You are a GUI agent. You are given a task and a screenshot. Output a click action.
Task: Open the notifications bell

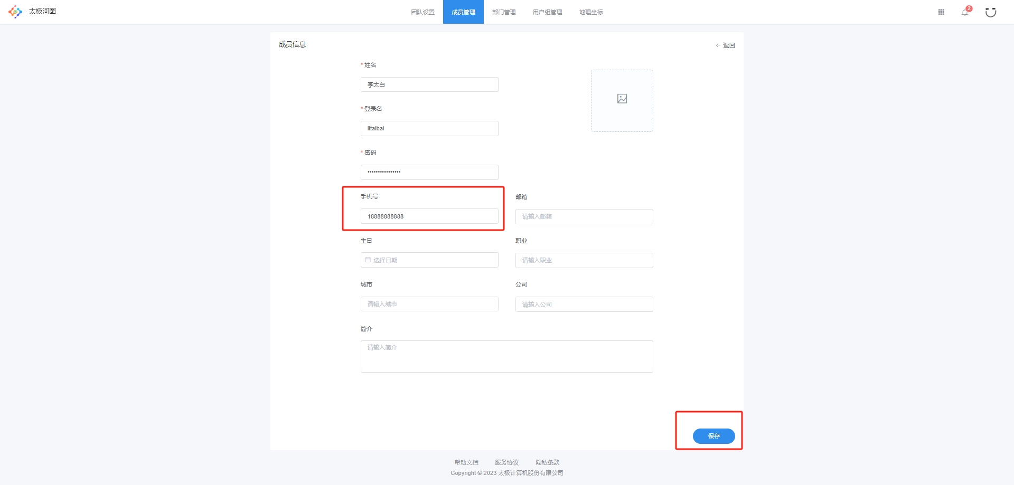click(x=965, y=12)
